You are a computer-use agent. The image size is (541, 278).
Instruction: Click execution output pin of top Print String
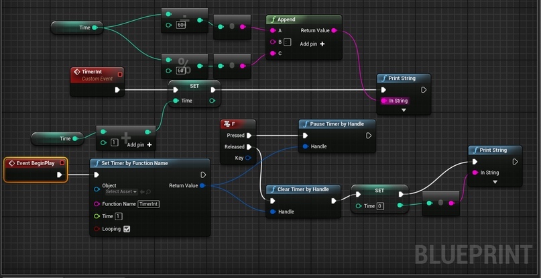point(424,90)
